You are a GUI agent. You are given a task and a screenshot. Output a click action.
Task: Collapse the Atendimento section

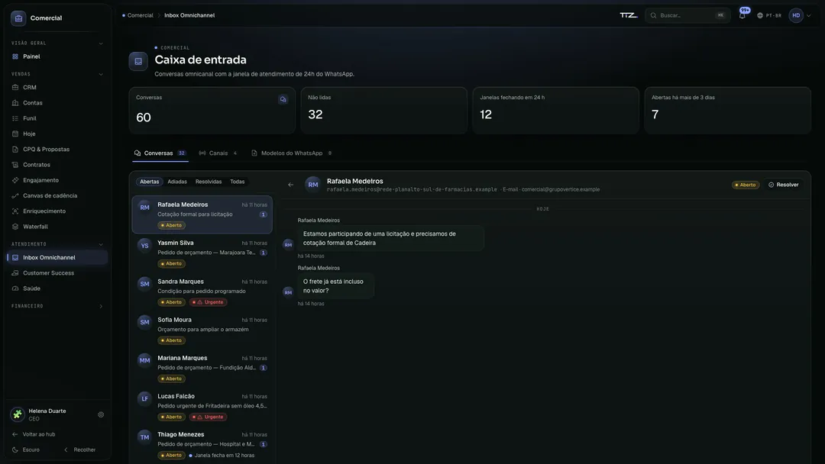tap(101, 244)
